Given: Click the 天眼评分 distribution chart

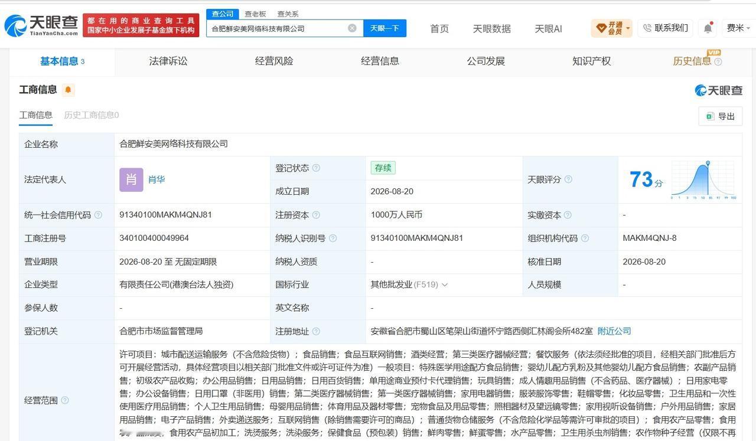Looking at the screenshot, I should point(703,179).
